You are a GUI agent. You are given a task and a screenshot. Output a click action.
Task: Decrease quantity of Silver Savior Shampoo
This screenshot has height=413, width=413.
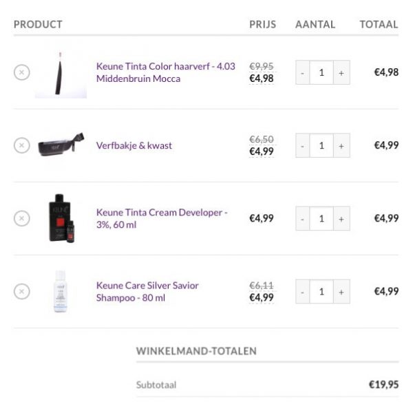[302, 291]
